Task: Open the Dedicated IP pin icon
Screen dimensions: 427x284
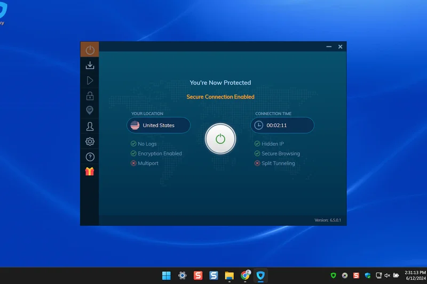Action: tap(90, 110)
